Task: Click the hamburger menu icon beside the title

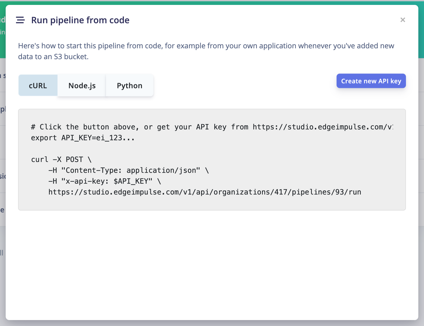Action: (20, 20)
